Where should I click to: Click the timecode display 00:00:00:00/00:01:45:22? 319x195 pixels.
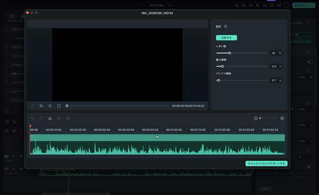click(188, 106)
